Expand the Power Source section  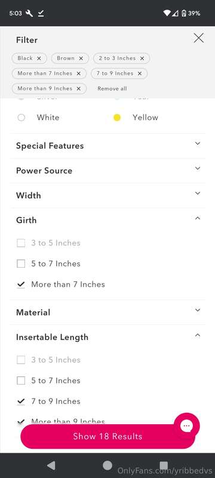[107, 171]
